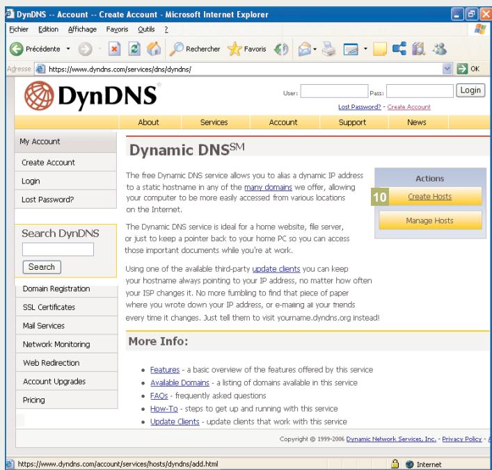This screenshot has height=470, width=492.
Task: Open the ? help menu
Action: tap(166, 29)
